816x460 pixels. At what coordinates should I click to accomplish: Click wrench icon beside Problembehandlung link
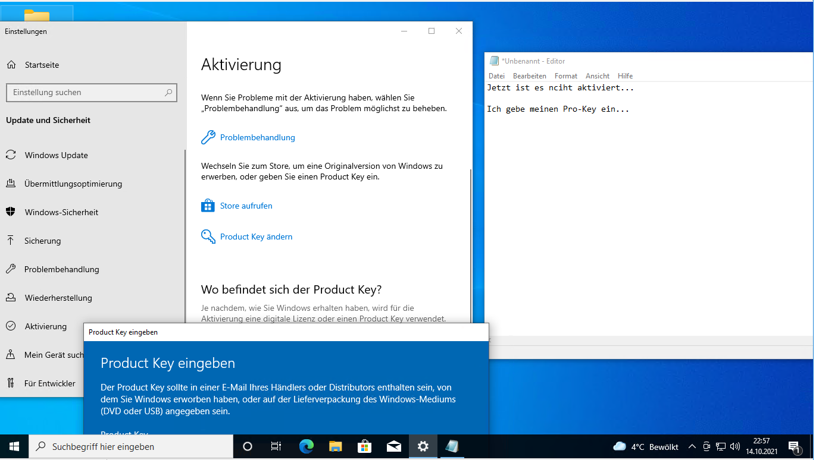point(208,137)
